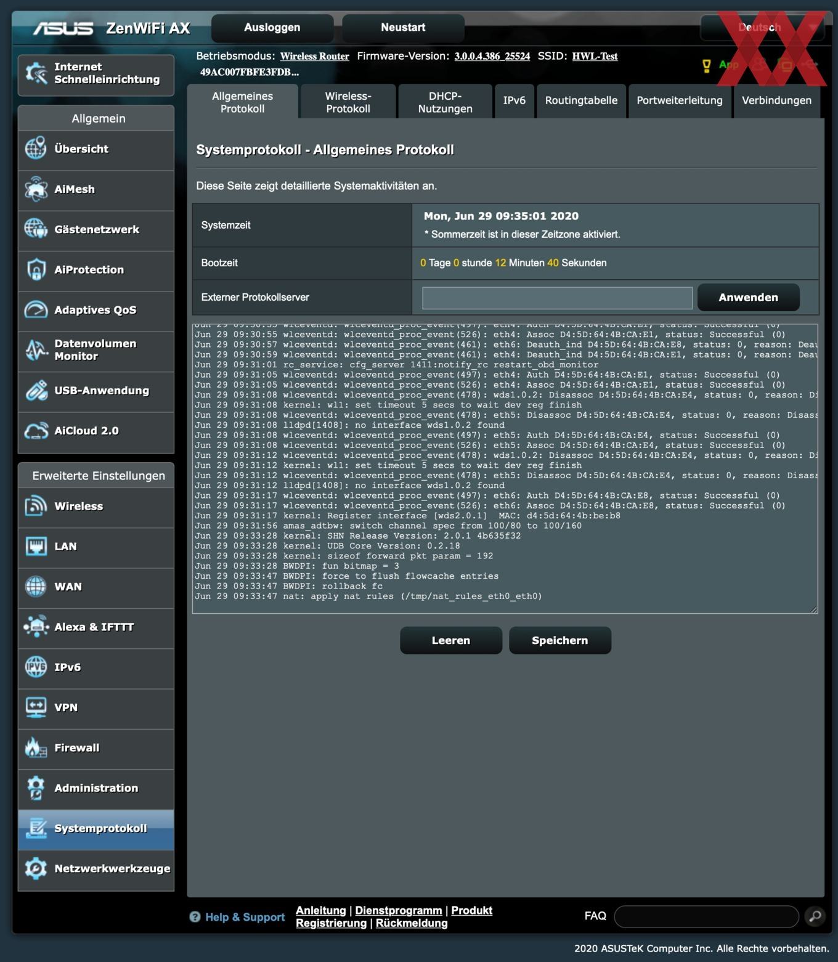Click the HWL-Test SSID link
The image size is (838, 962).
[x=595, y=56]
